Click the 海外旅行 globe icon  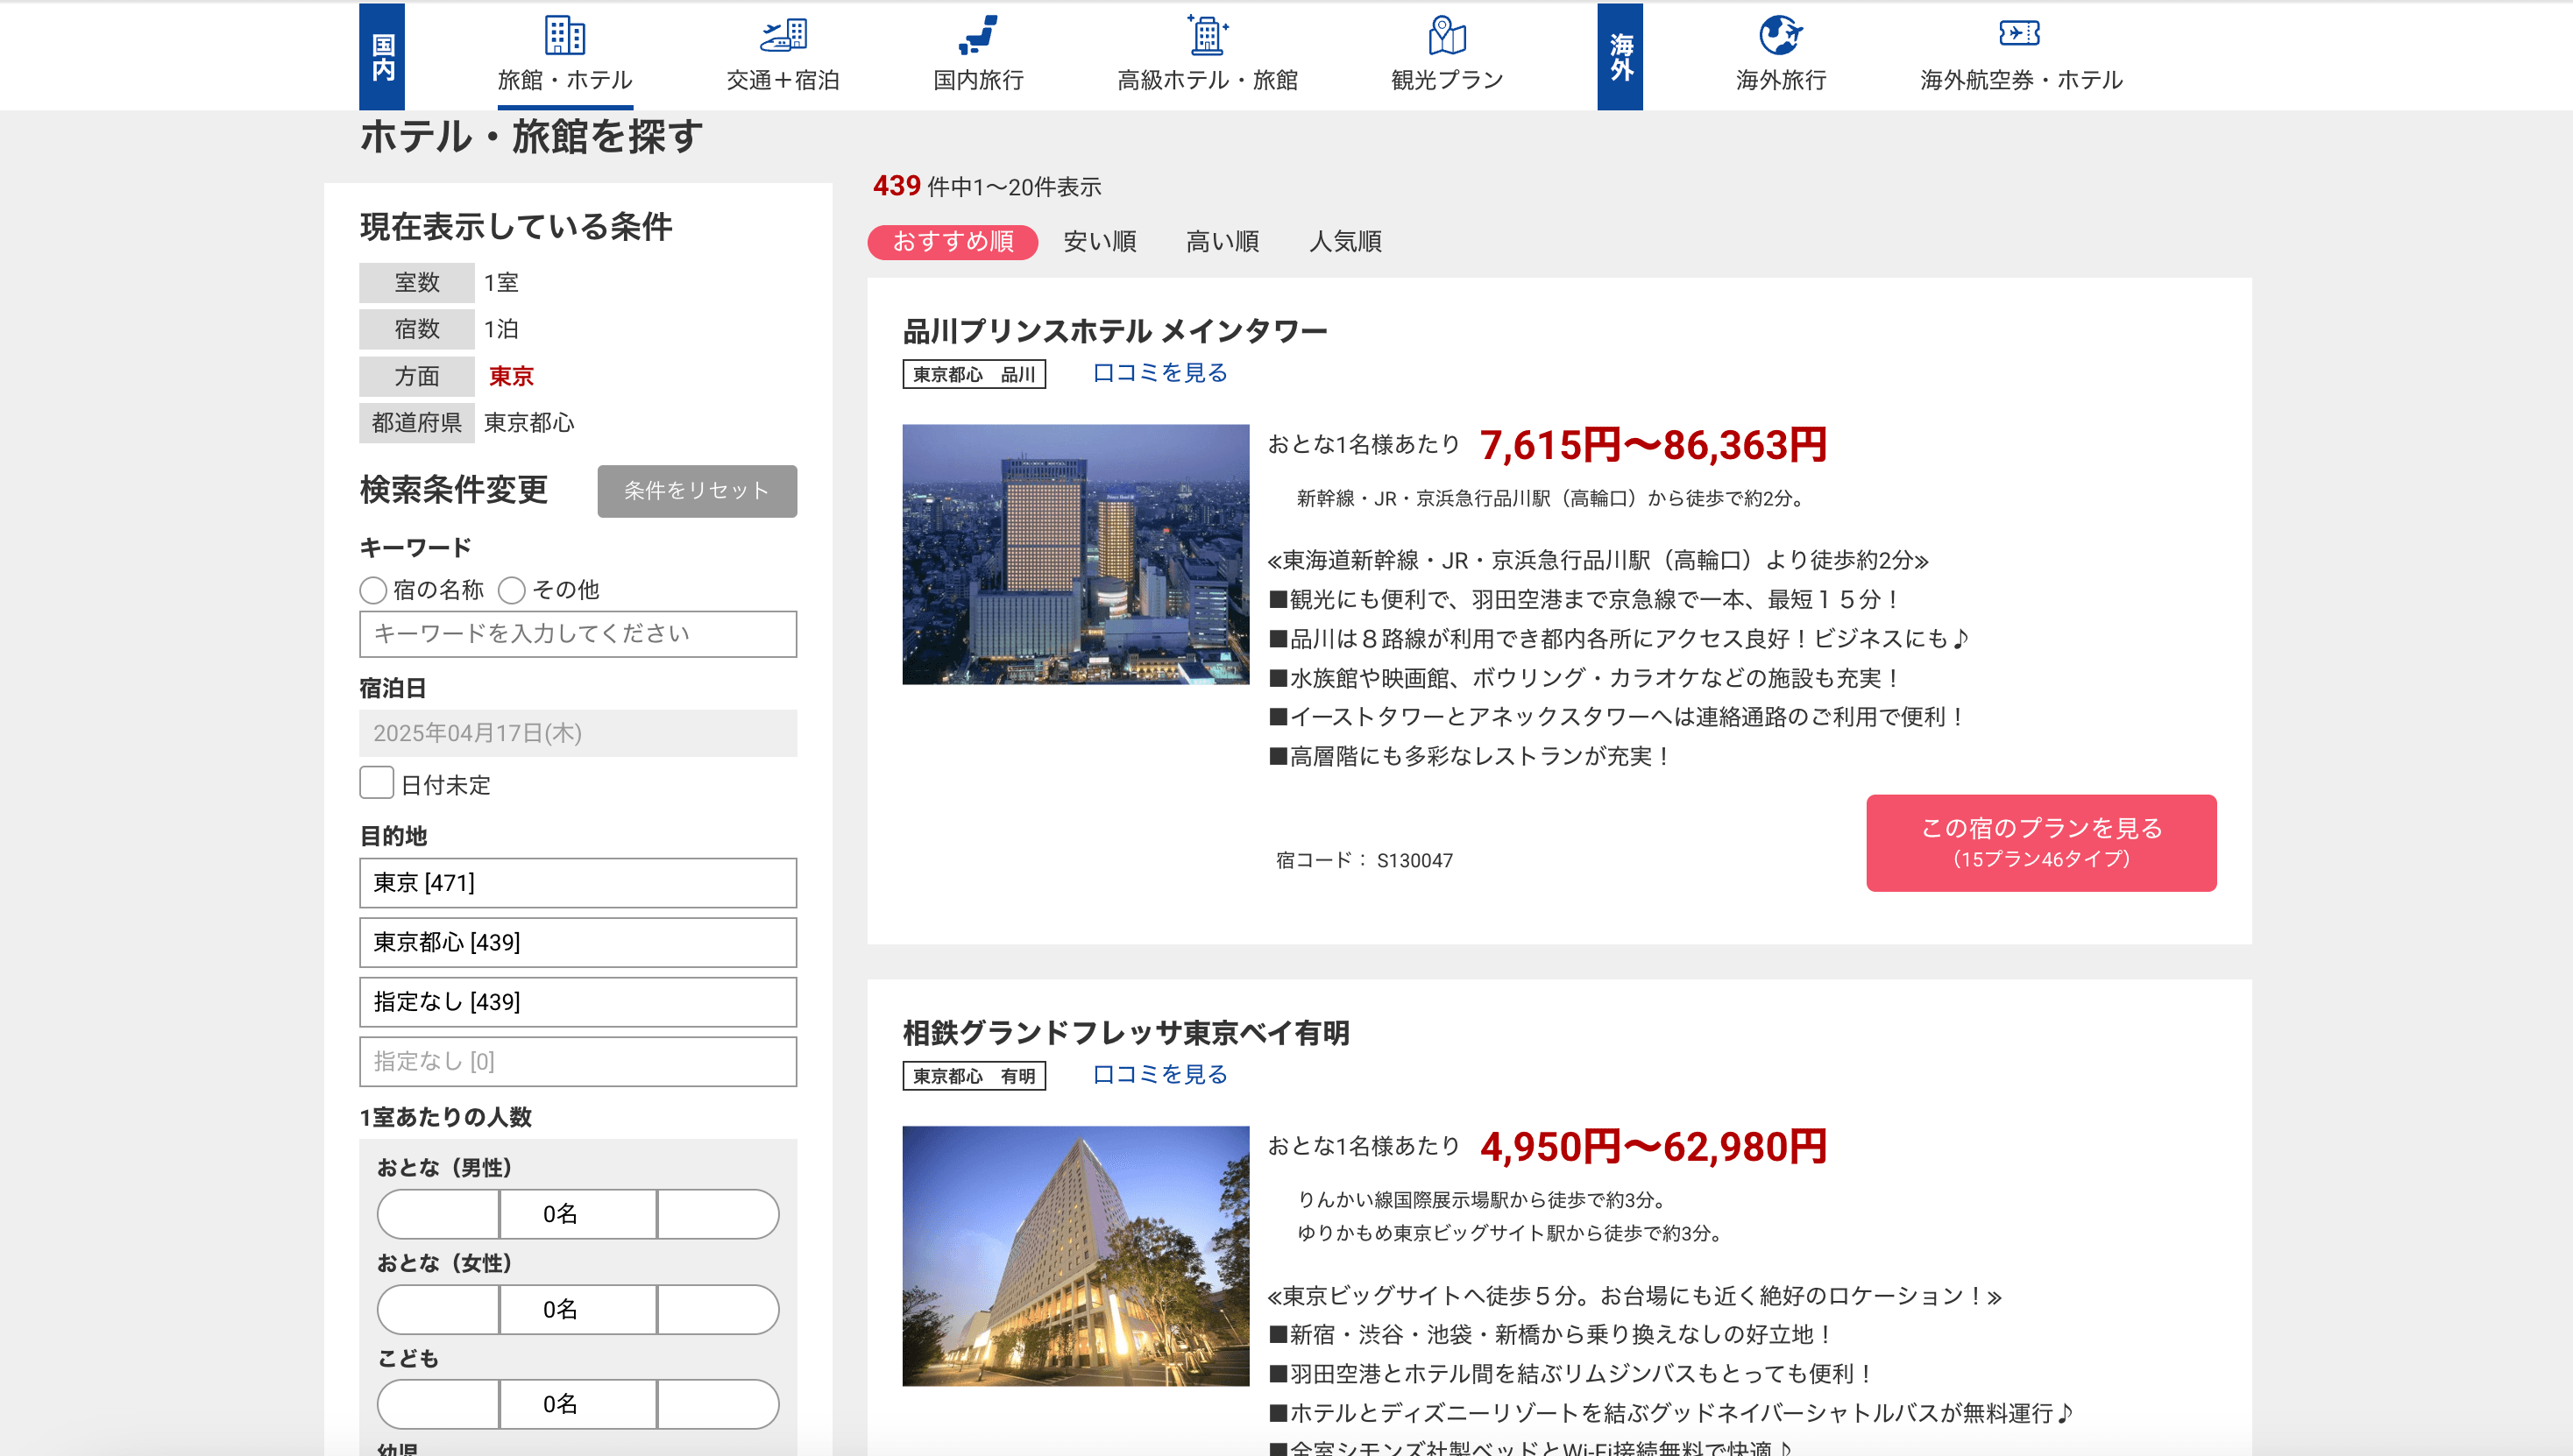coord(1780,35)
